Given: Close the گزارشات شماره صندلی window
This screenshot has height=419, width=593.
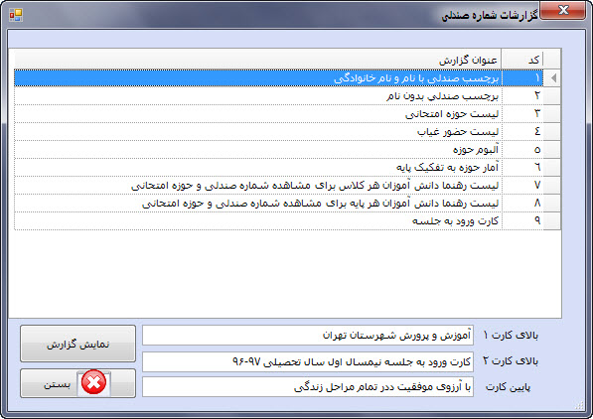Looking at the screenshot, I should pos(563,10).
